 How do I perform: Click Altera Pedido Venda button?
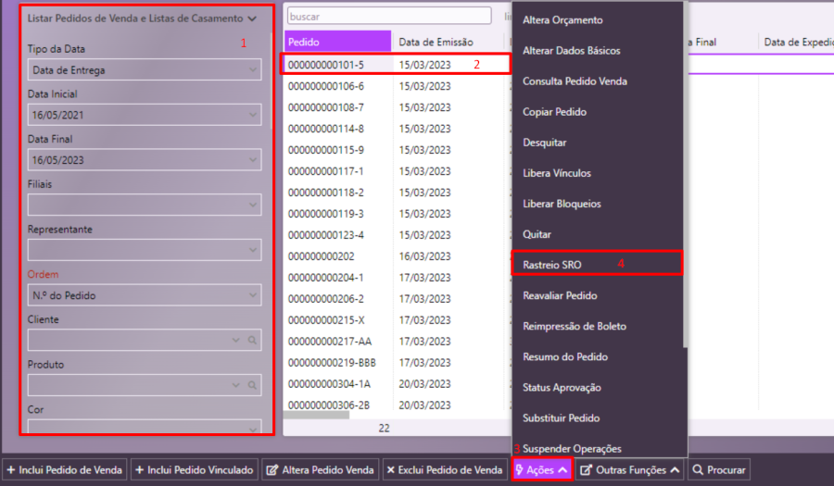321,470
